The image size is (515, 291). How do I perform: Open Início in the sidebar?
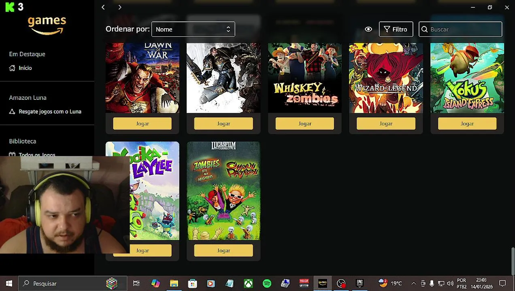click(x=25, y=68)
